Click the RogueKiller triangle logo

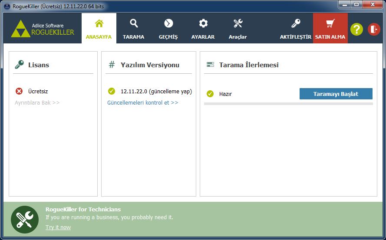(21, 29)
